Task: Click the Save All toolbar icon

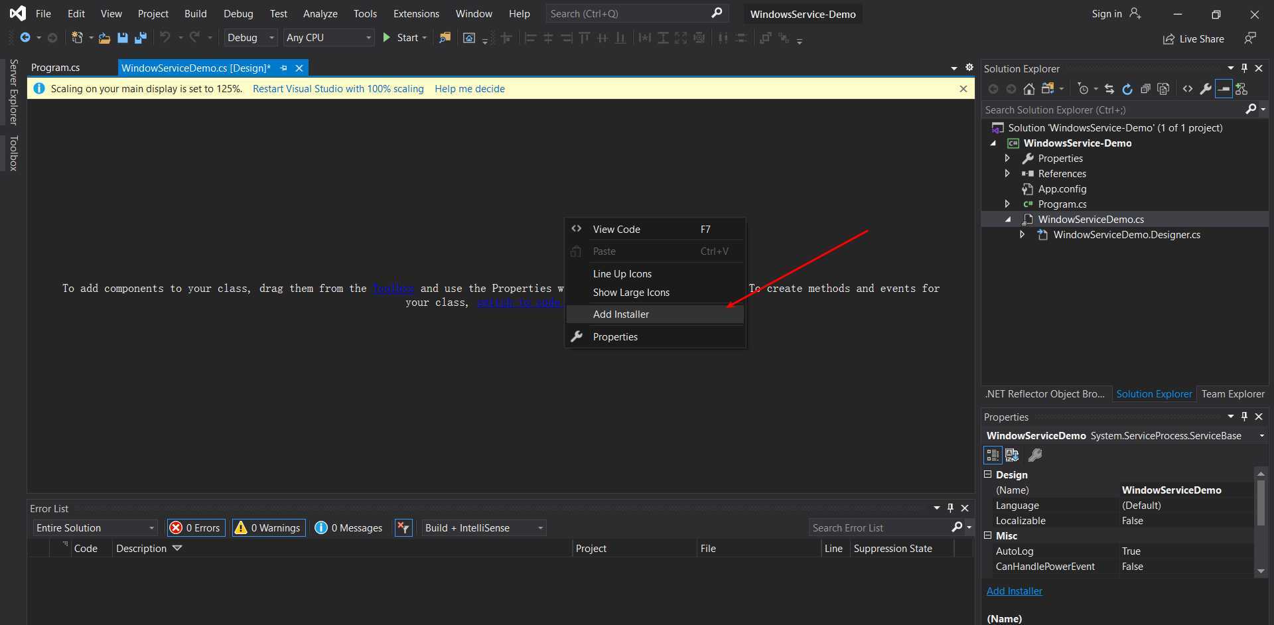Action: [x=141, y=38]
